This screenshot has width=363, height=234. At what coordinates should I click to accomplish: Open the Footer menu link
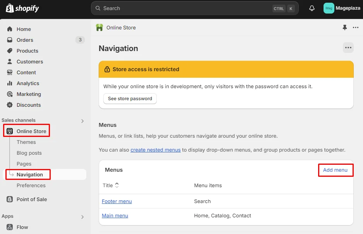click(117, 202)
